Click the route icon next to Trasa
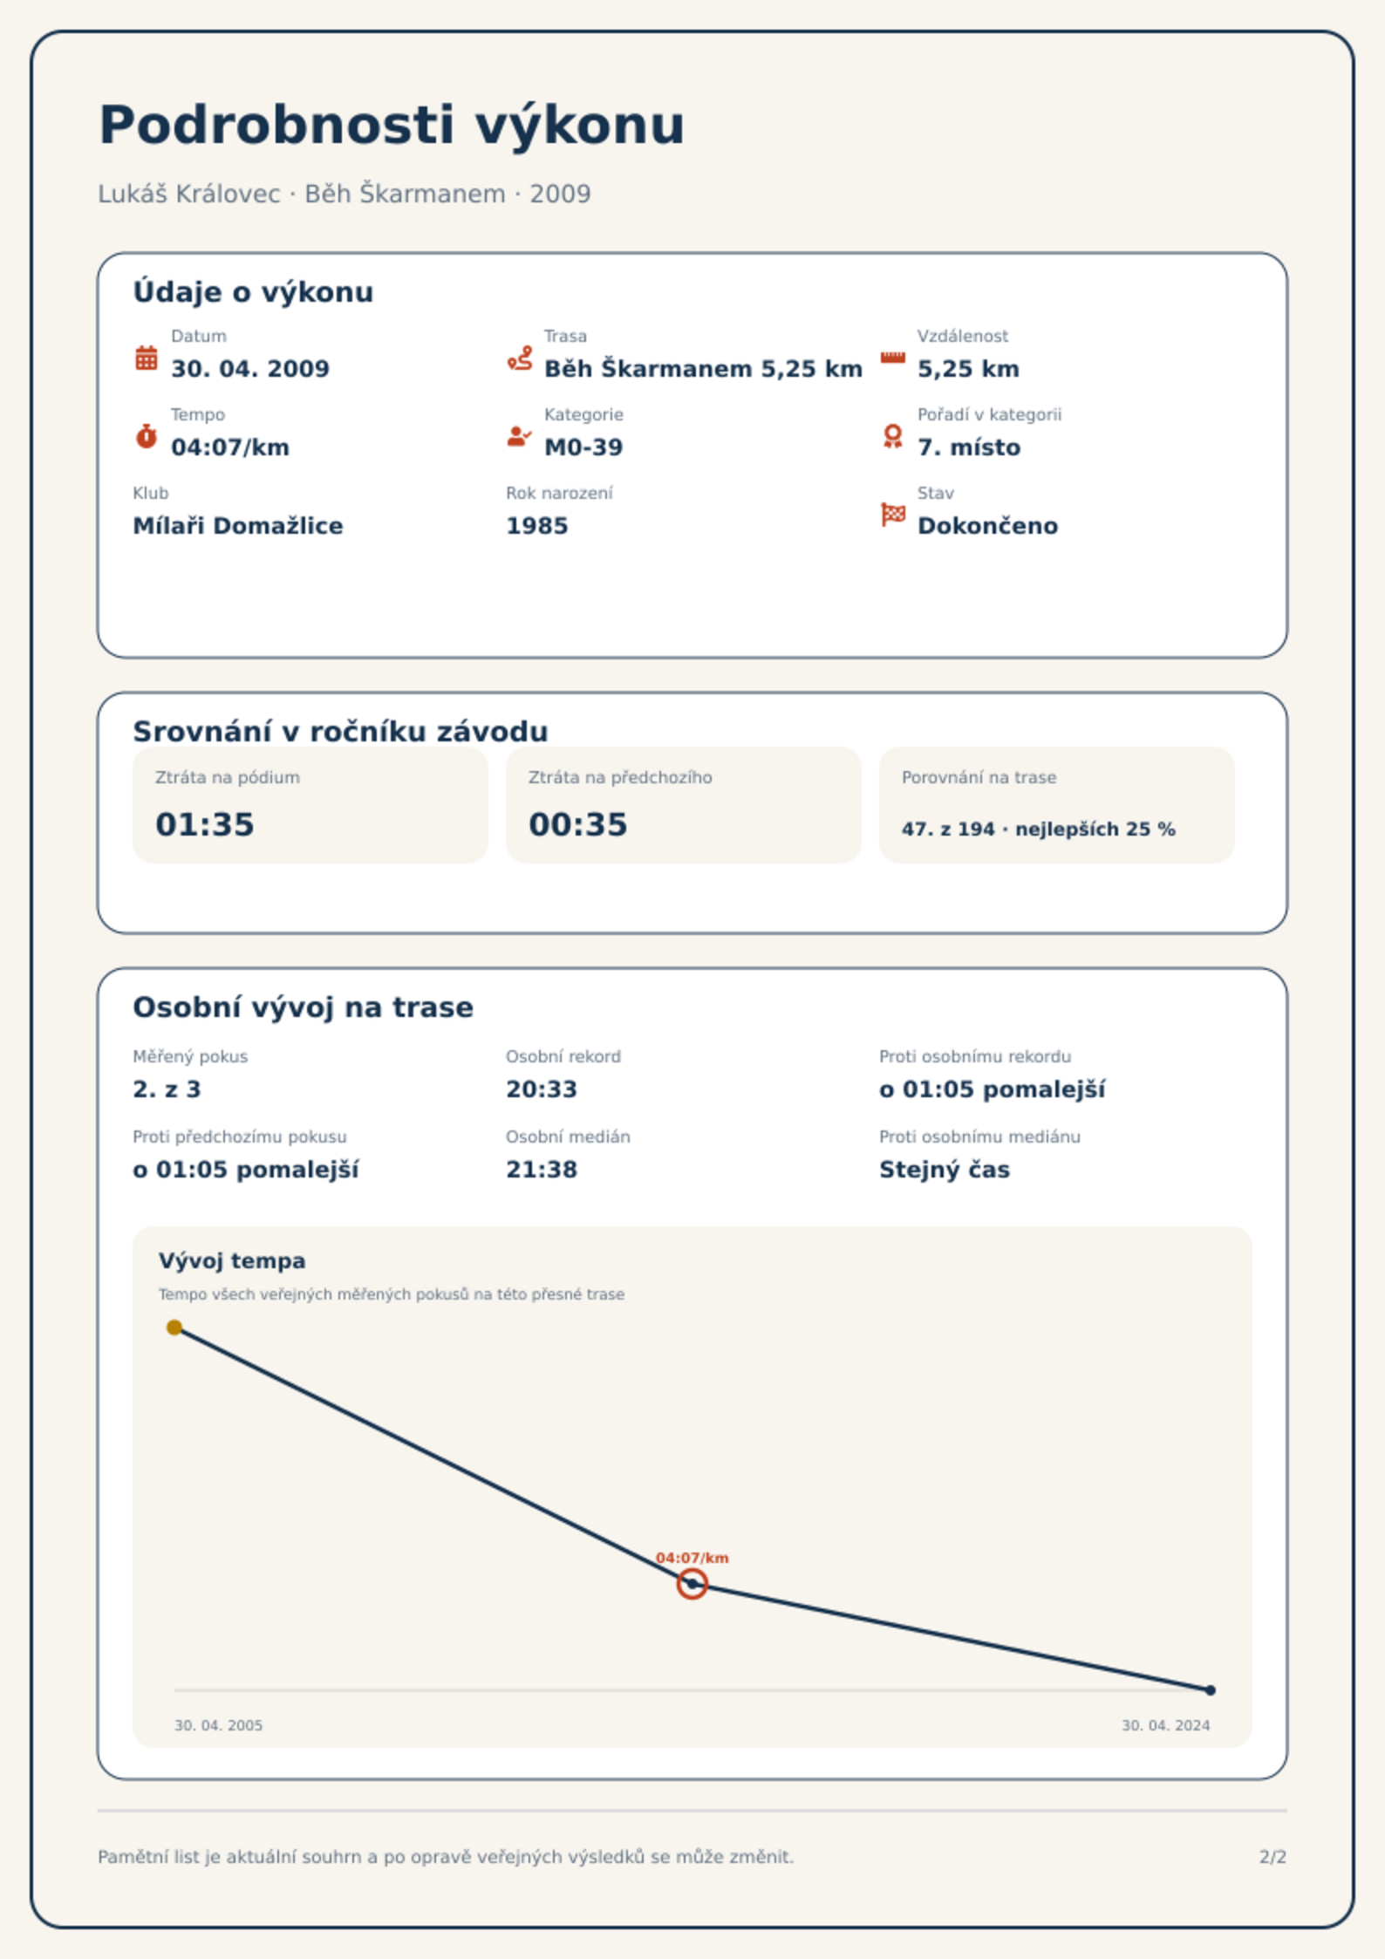The height and width of the screenshot is (1959, 1385). pyautogui.click(x=520, y=358)
